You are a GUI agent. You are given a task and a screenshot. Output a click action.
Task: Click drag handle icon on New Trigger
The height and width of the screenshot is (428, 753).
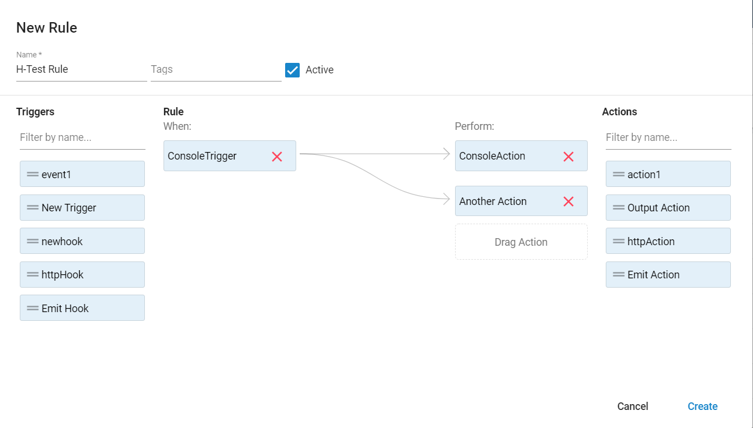click(x=33, y=208)
